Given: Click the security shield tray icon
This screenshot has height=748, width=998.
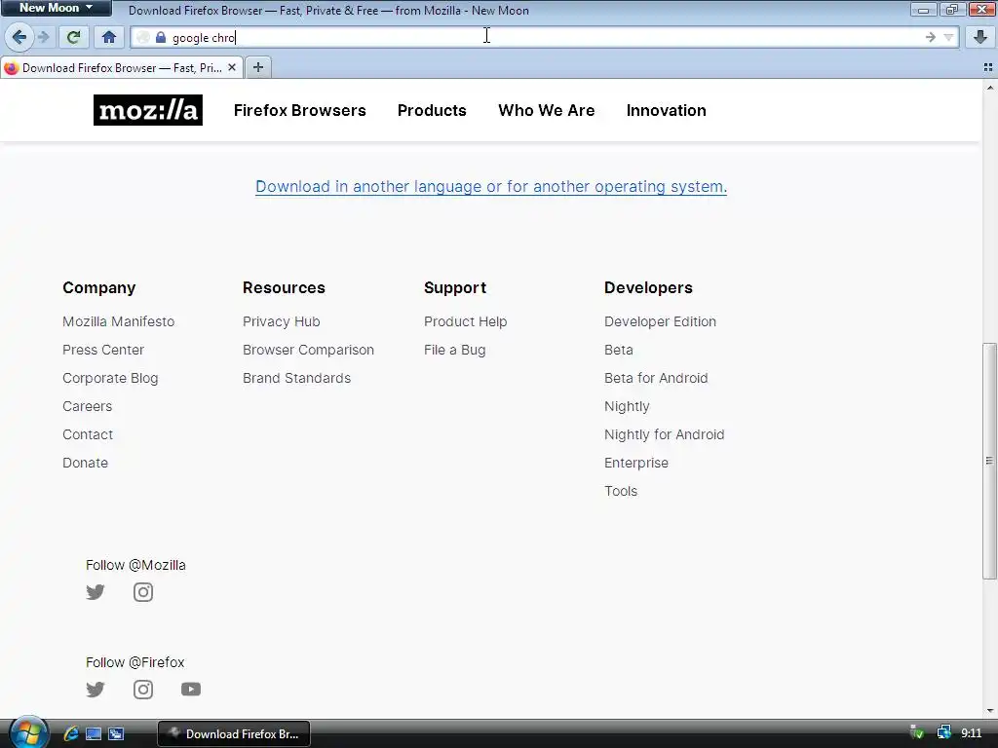Looking at the screenshot, I should [917, 733].
